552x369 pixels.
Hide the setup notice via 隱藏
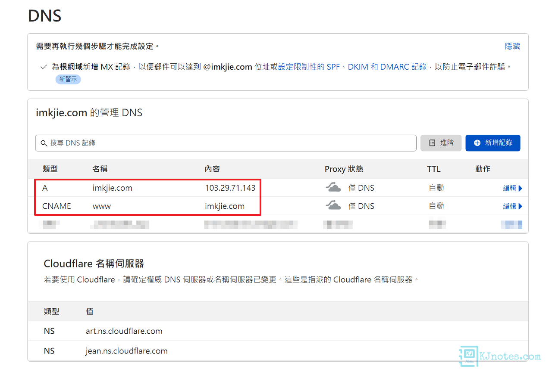(x=512, y=46)
